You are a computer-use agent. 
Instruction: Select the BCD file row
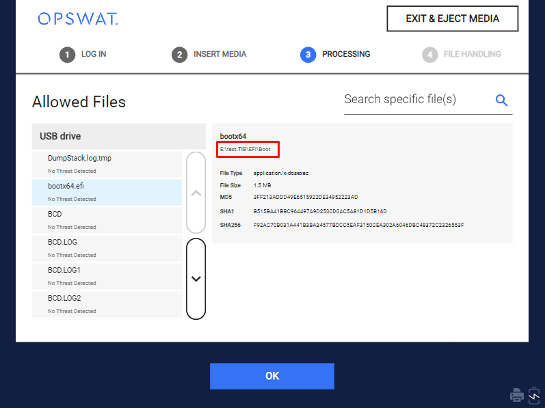tap(107, 220)
